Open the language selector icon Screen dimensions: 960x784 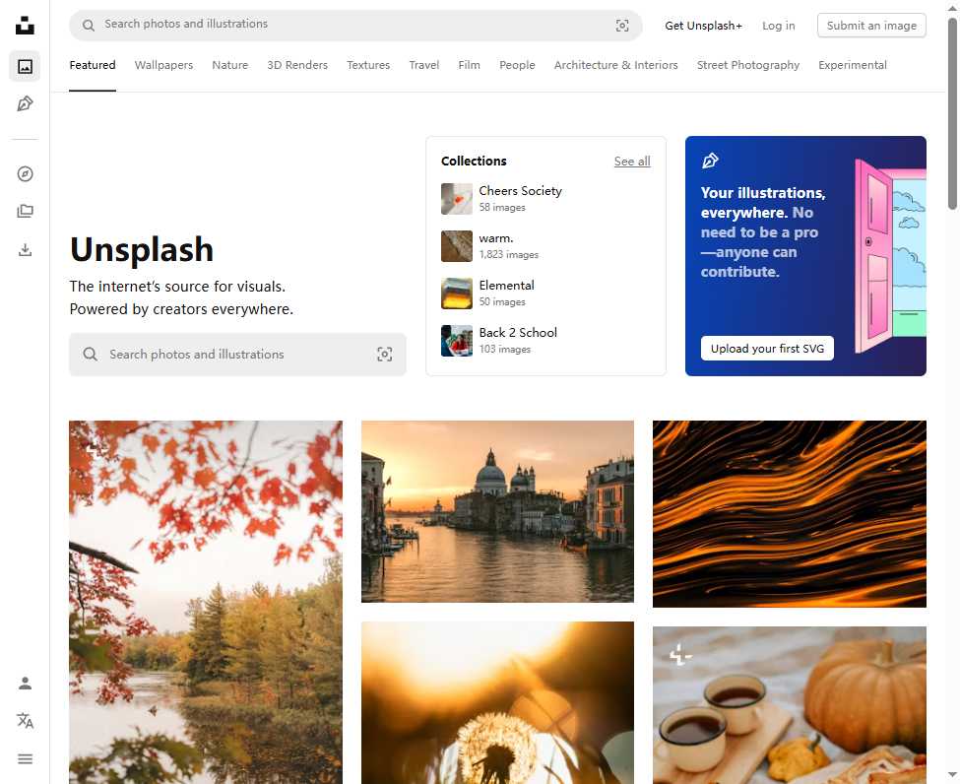coord(25,720)
